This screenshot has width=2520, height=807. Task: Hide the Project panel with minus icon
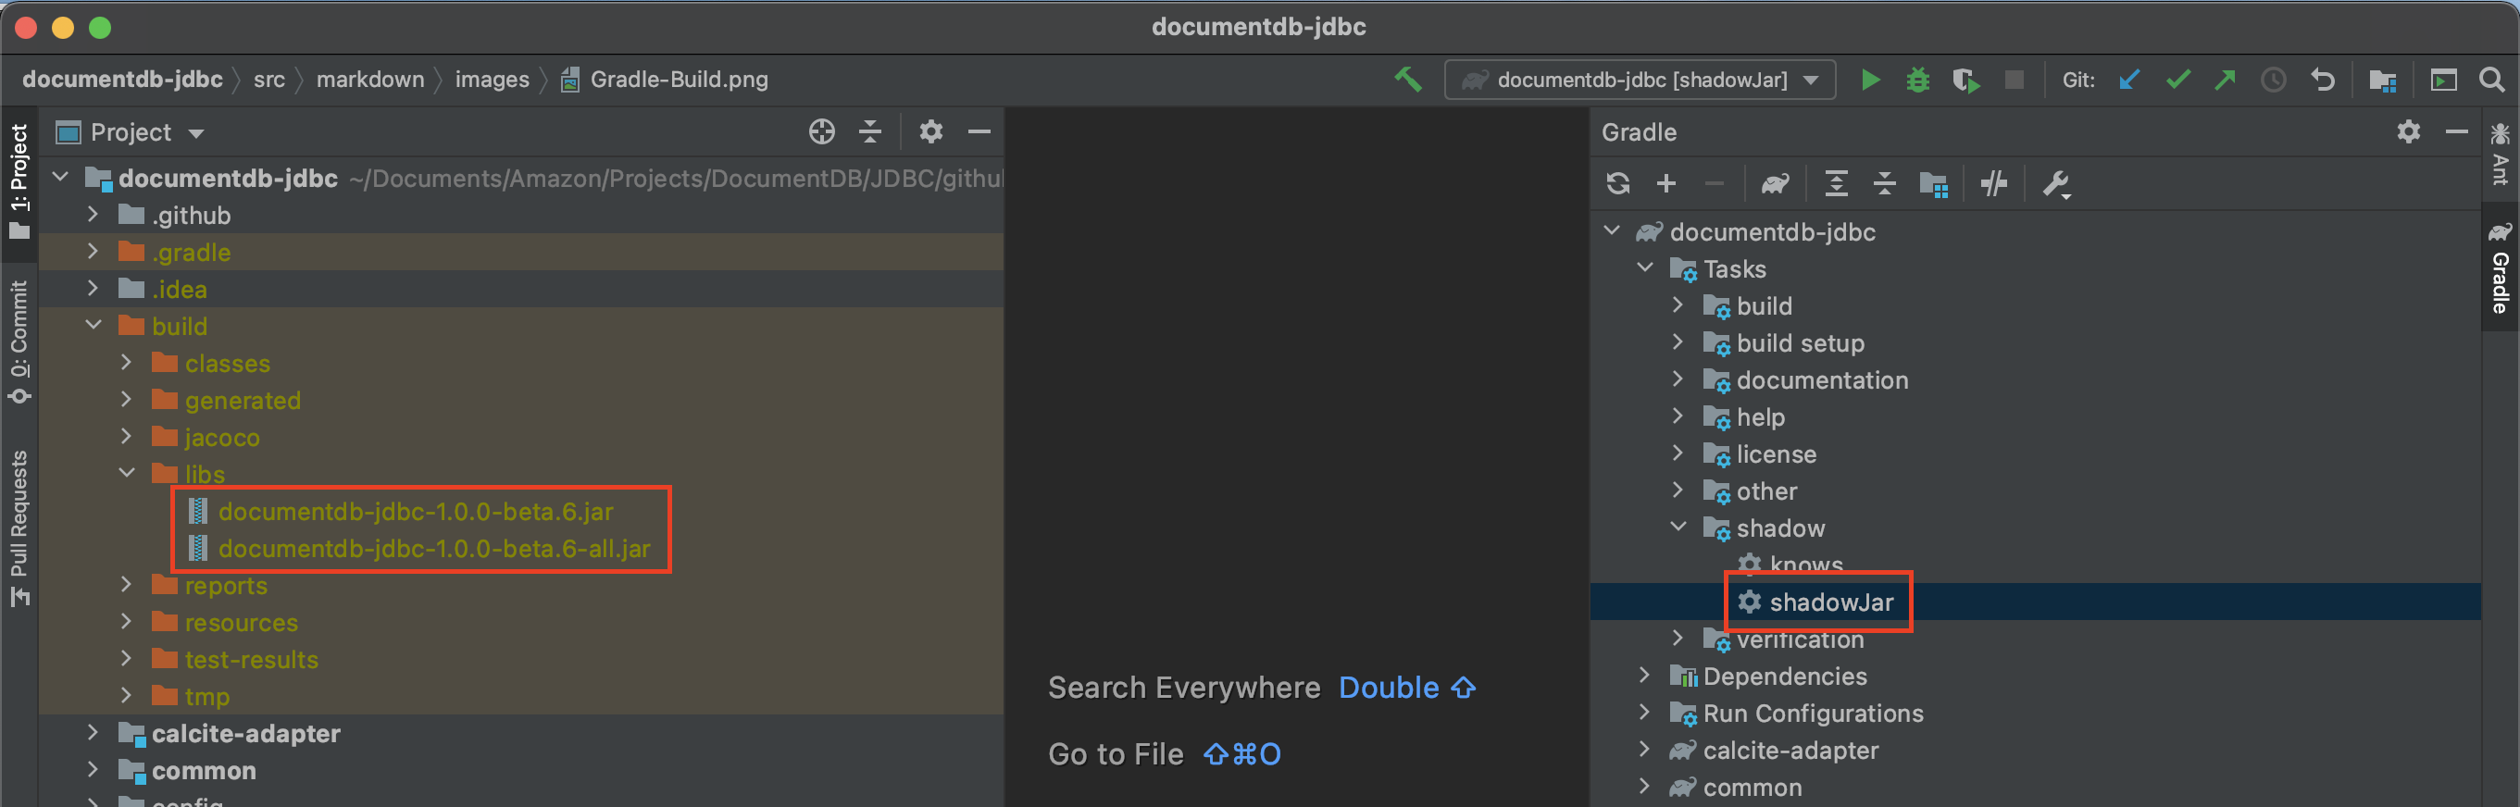tap(979, 131)
